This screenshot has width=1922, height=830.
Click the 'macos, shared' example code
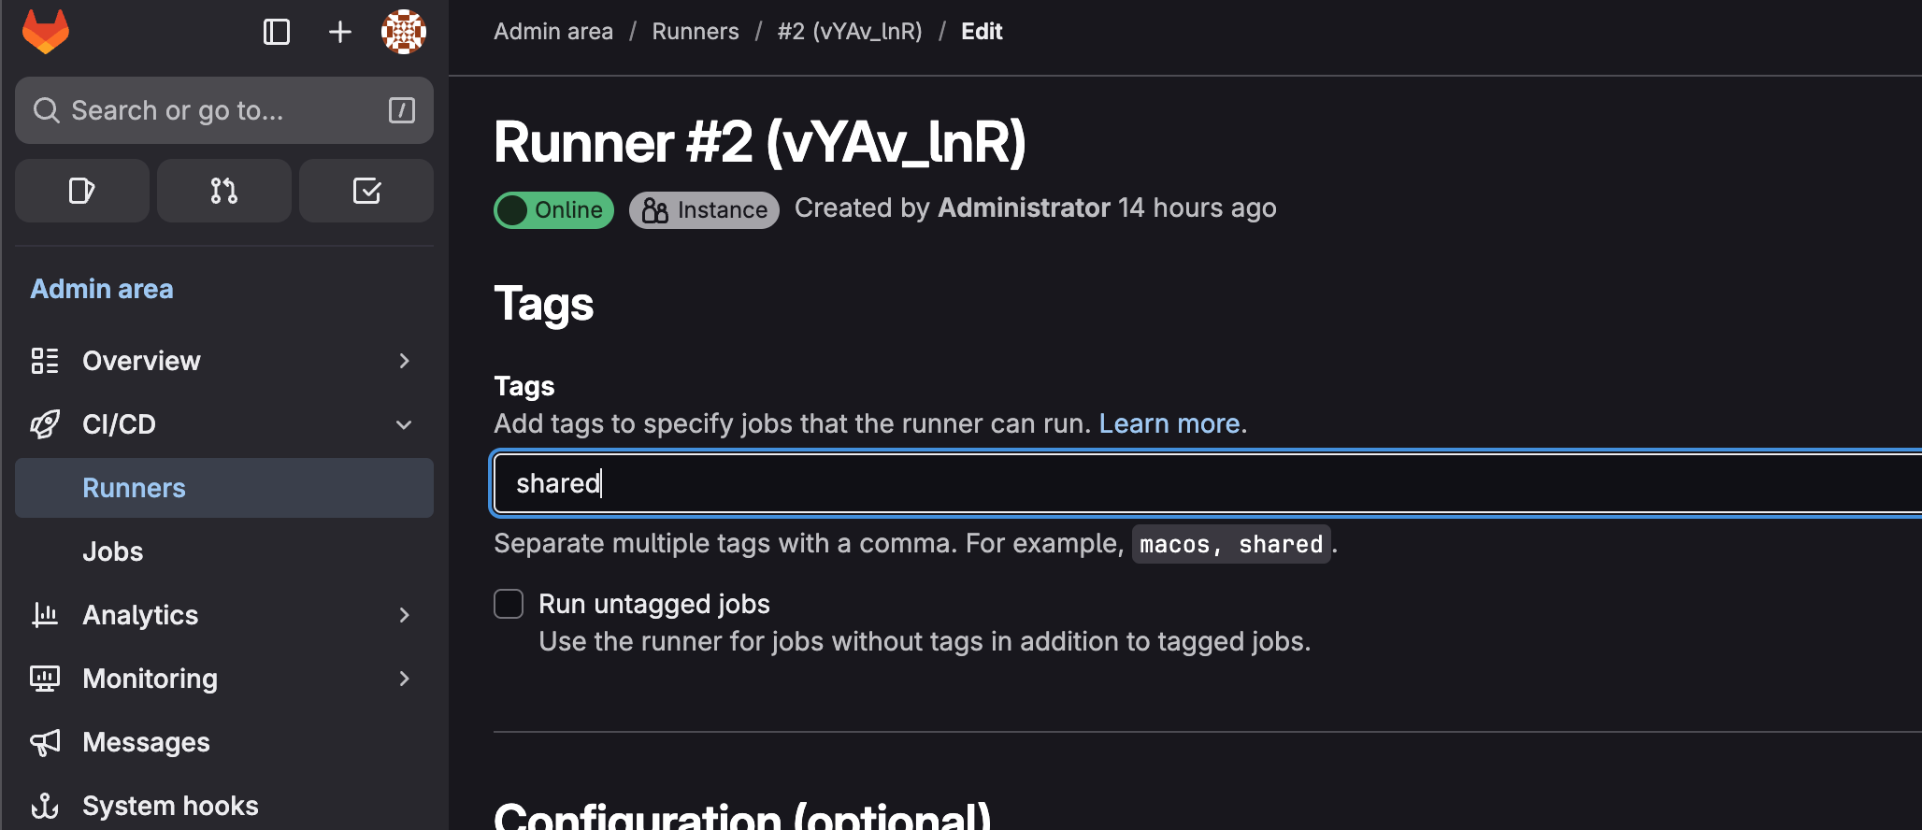pos(1231,544)
